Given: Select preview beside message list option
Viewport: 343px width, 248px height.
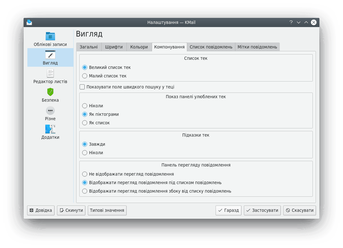Looking at the screenshot, I should [85, 191].
